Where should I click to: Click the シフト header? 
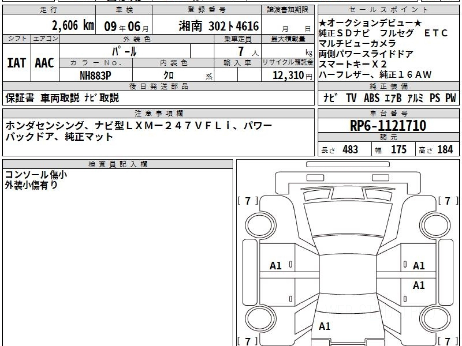click(17, 39)
